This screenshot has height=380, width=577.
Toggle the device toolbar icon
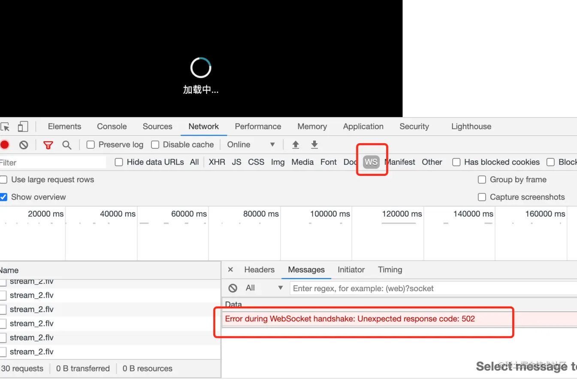click(x=23, y=127)
